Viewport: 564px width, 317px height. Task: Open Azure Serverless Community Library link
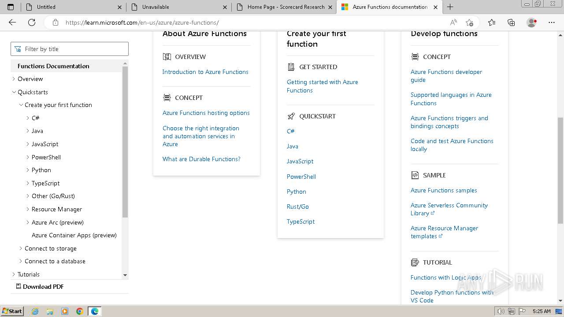tap(449, 209)
